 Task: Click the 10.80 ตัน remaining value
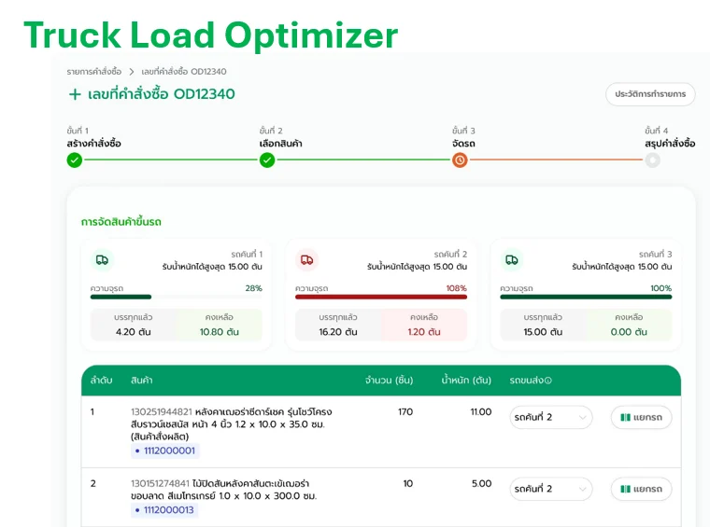coord(220,332)
